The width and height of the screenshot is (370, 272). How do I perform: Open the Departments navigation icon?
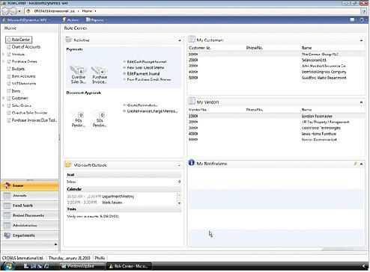pyautogui.click(x=7, y=235)
